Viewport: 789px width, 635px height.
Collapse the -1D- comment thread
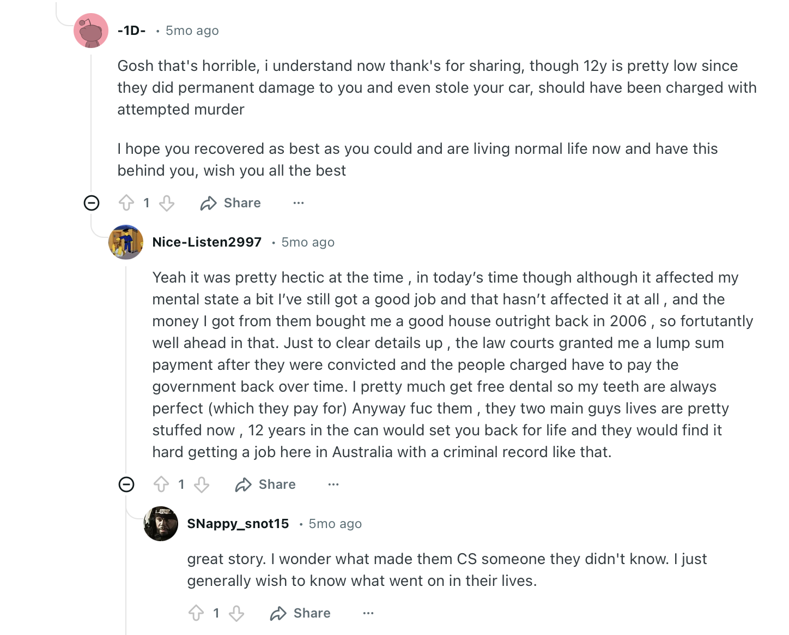pyautogui.click(x=92, y=203)
